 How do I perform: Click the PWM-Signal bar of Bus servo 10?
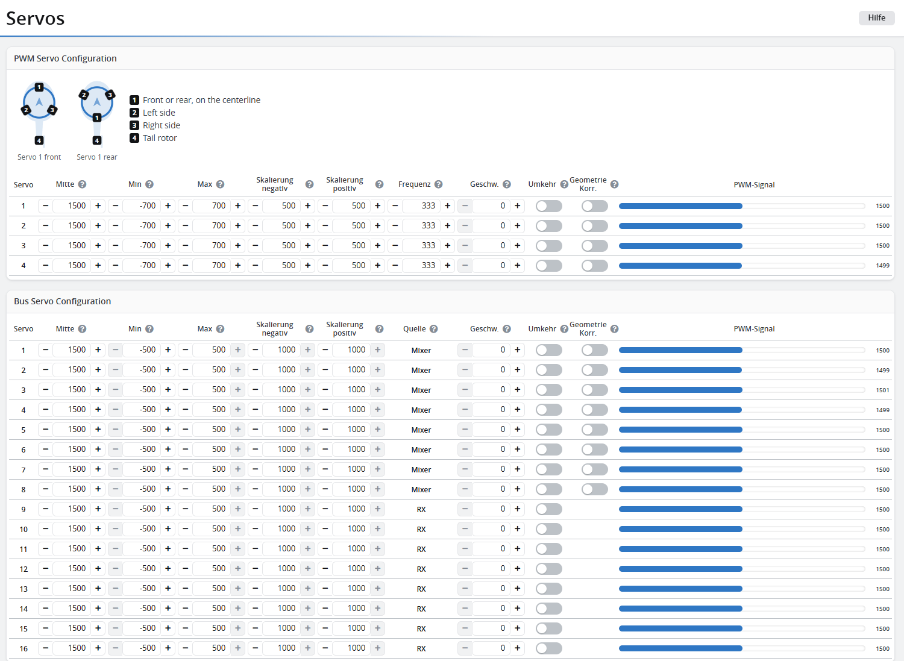(742, 529)
